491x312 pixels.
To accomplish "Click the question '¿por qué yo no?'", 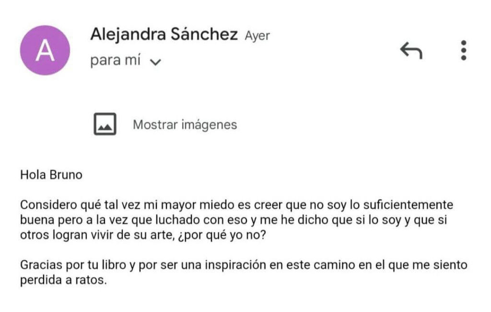I will coord(222,235).
